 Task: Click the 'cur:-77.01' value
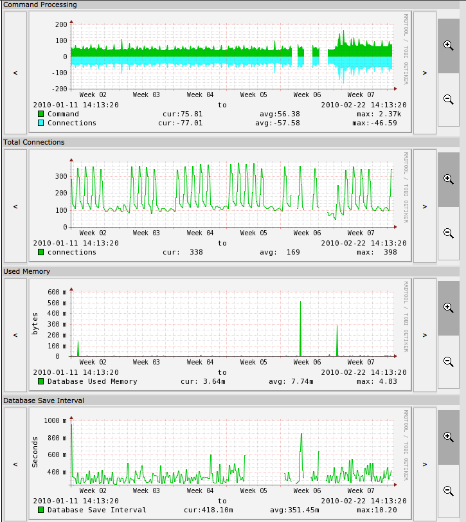click(x=181, y=123)
